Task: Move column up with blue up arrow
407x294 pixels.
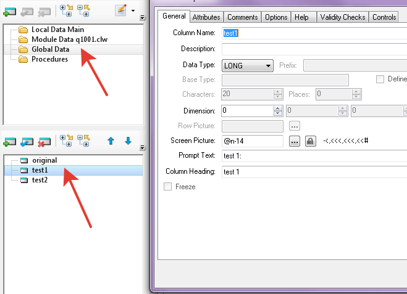Action: 111,141
